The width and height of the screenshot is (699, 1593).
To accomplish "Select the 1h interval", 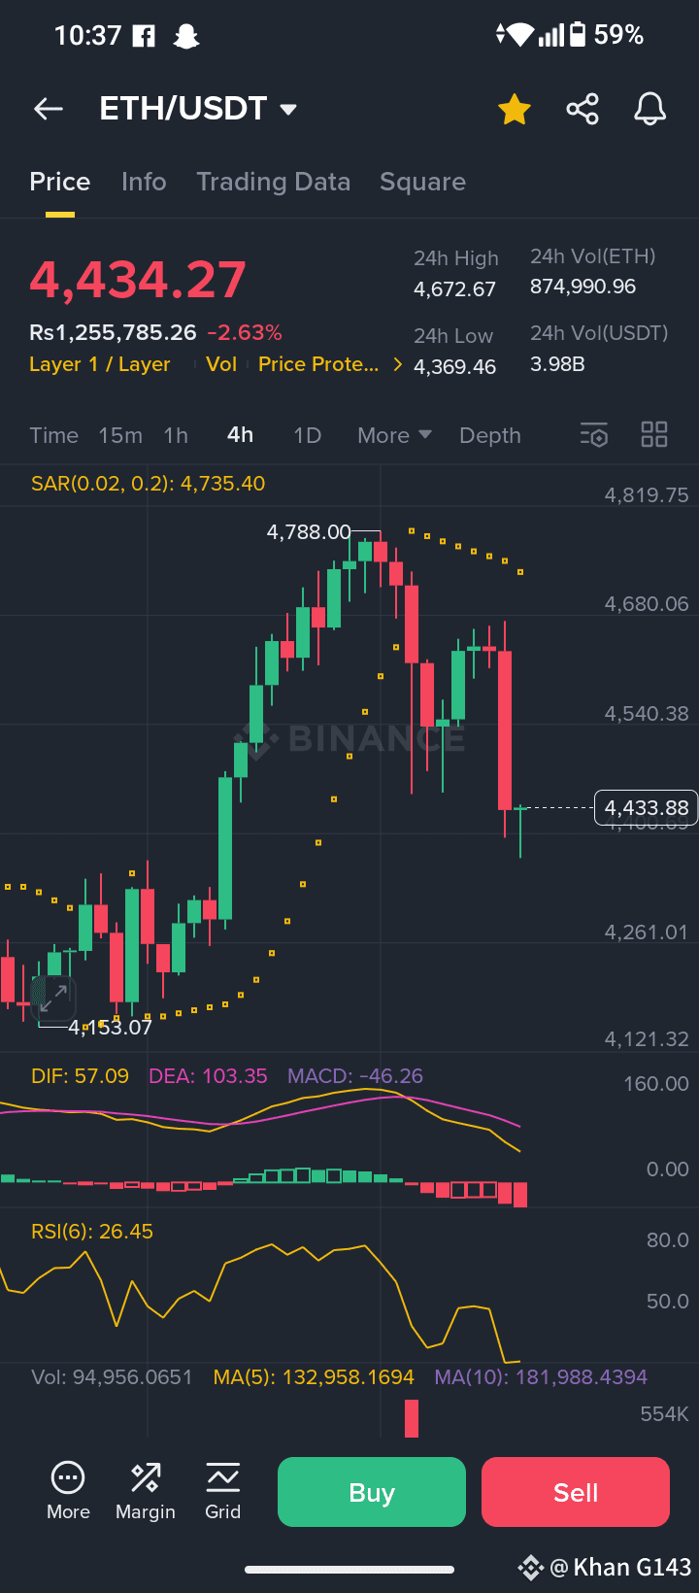I will tap(176, 435).
